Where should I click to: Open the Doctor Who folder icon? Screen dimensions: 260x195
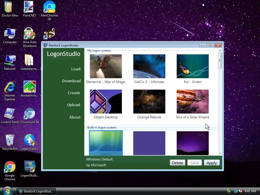click(x=10, y=9)
